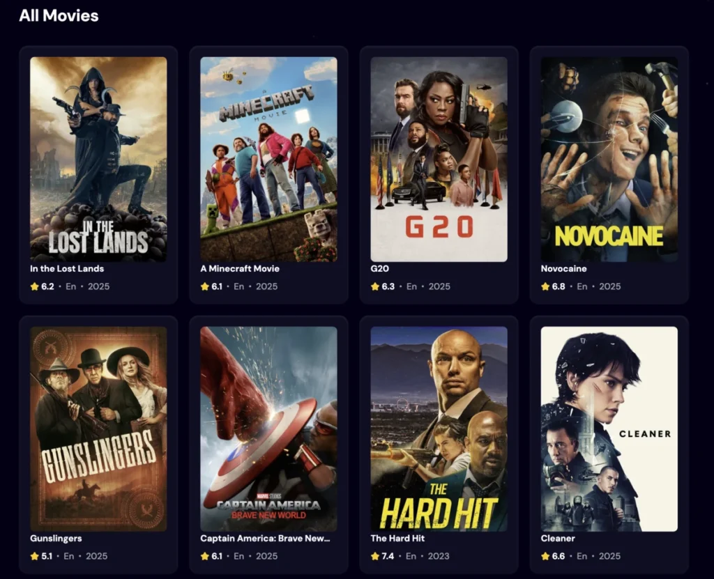
Task: Select the Gunslingers poster
Action: pyautogui.click(x=98, y=429)
